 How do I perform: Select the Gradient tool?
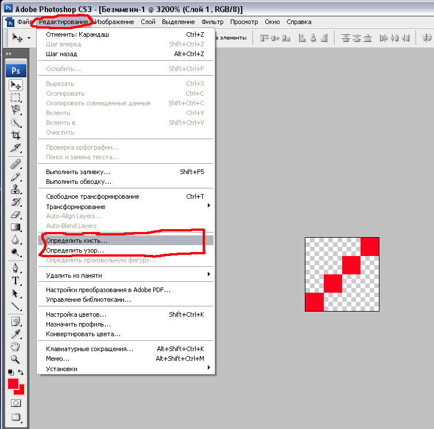15,227
